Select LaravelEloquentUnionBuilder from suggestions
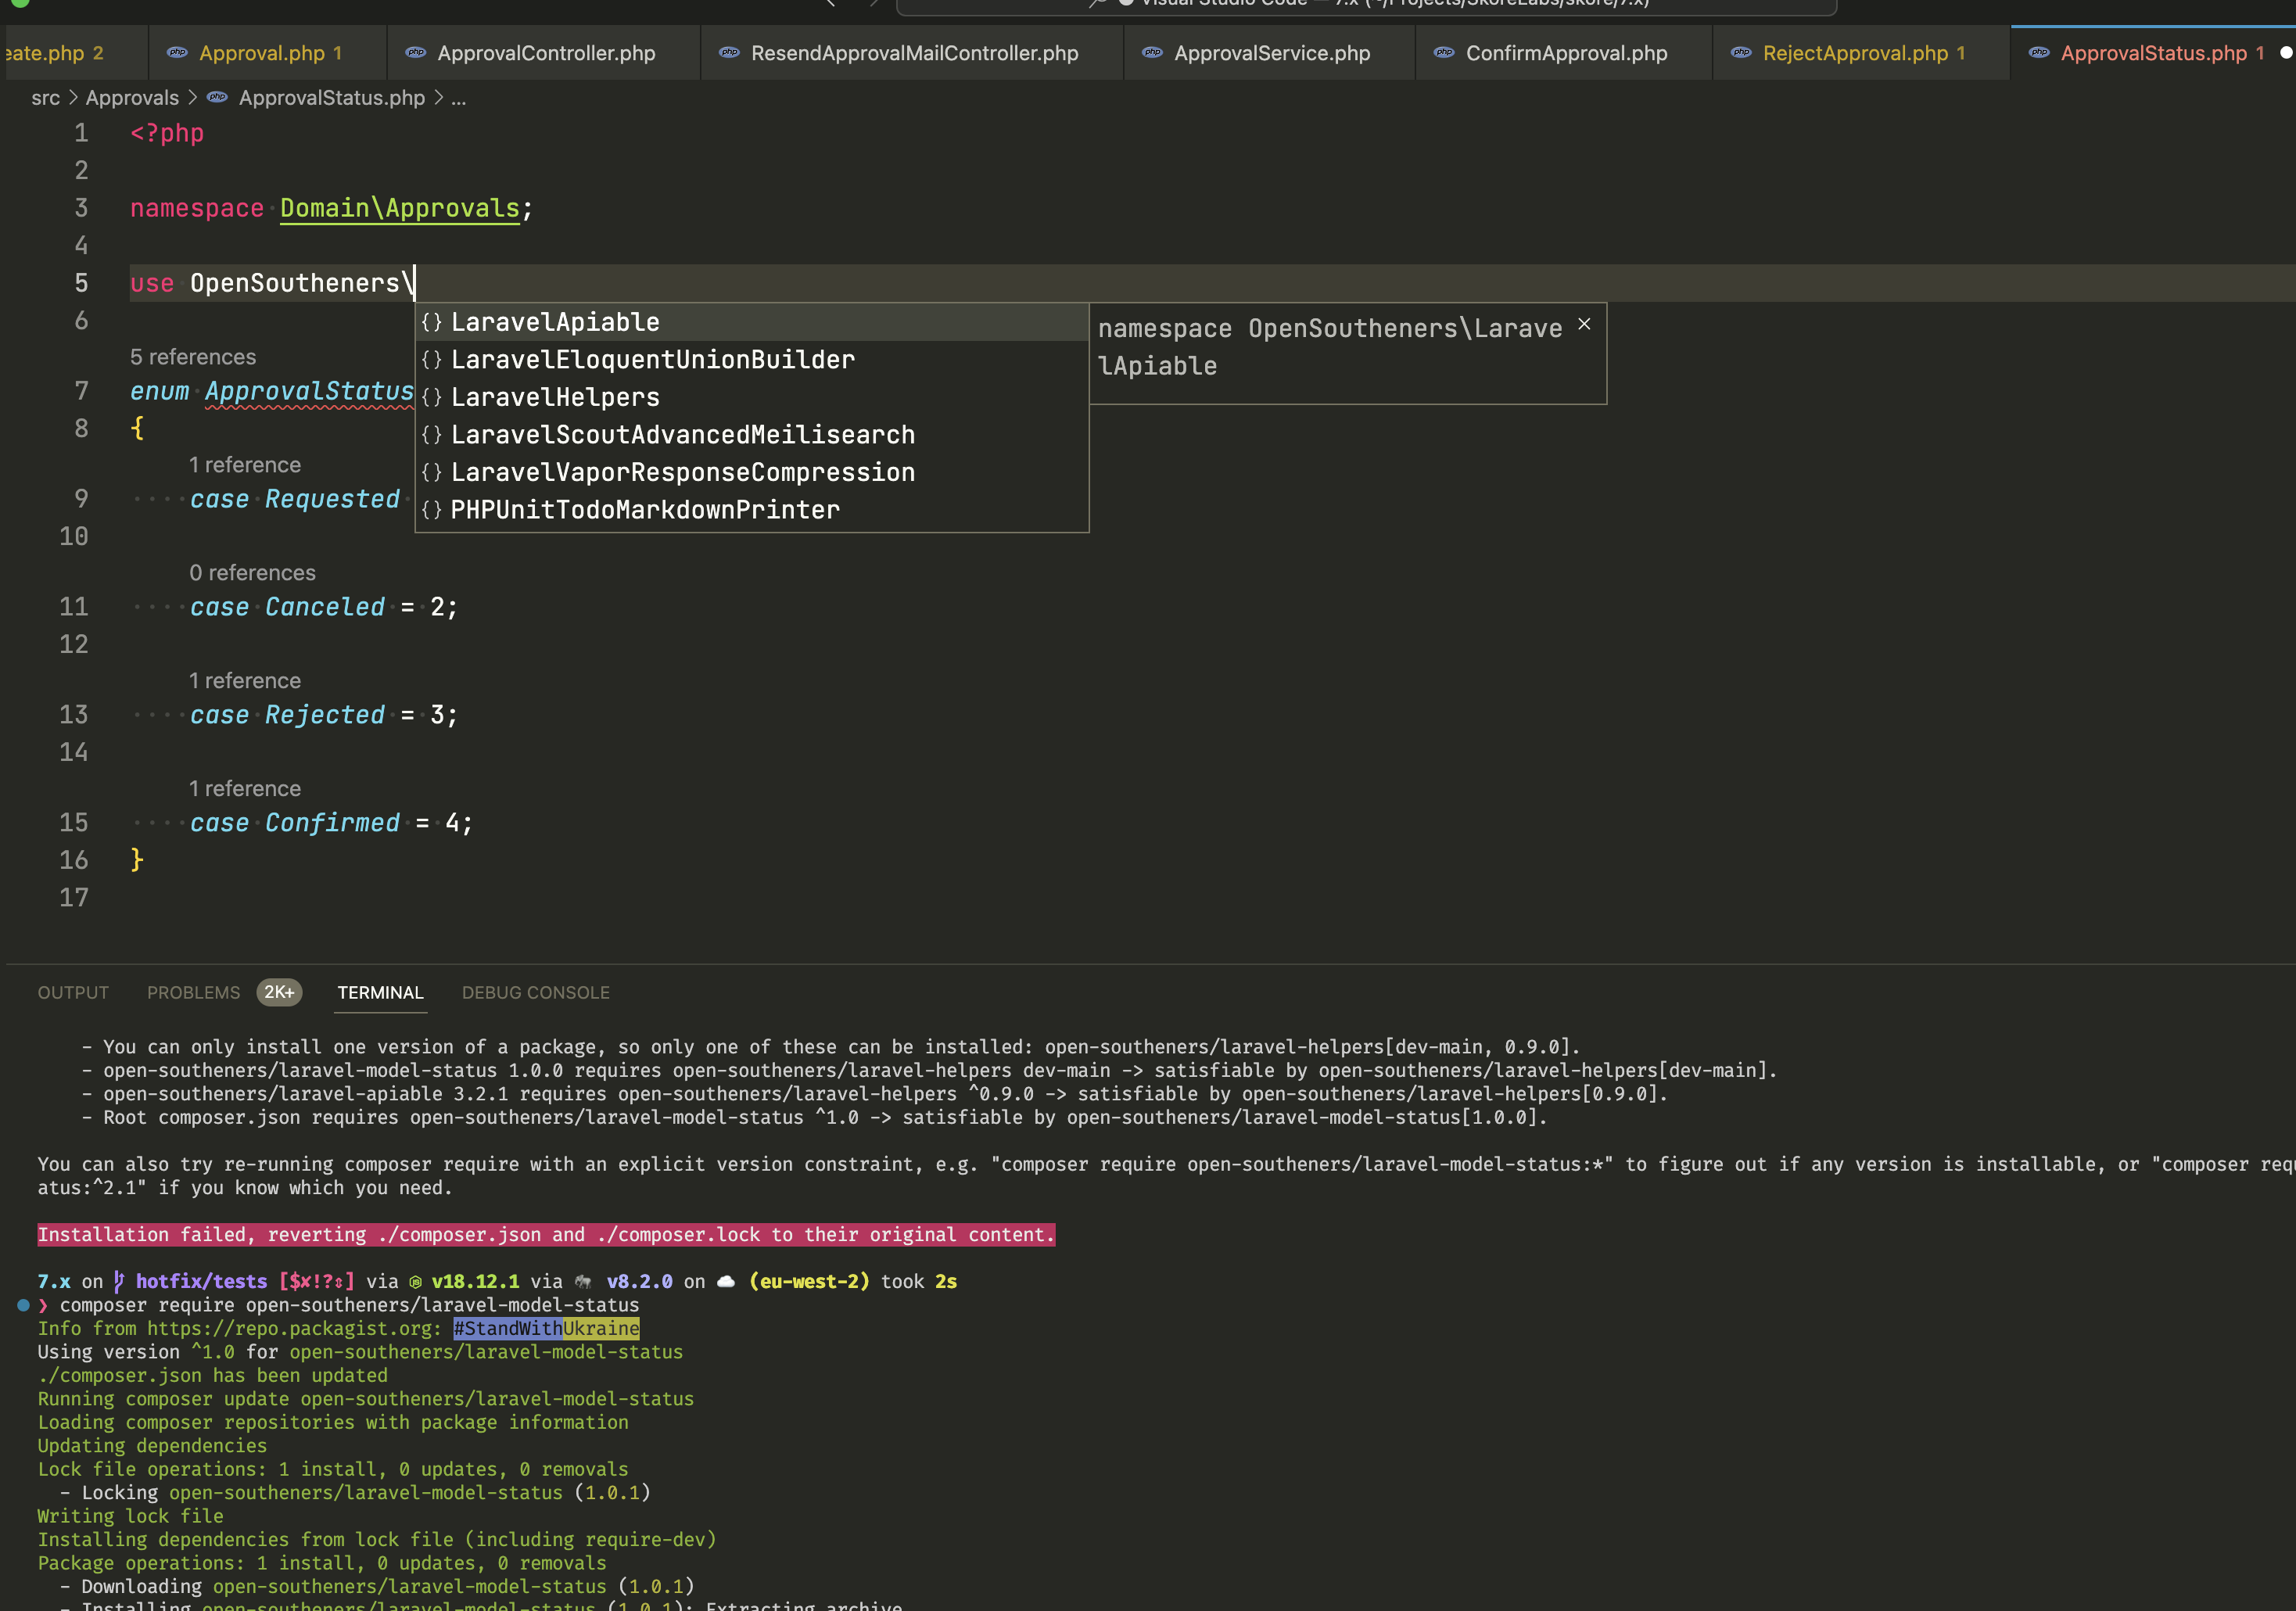The height and width of the screenshot is (1611, 2296). tap(652, 360)
